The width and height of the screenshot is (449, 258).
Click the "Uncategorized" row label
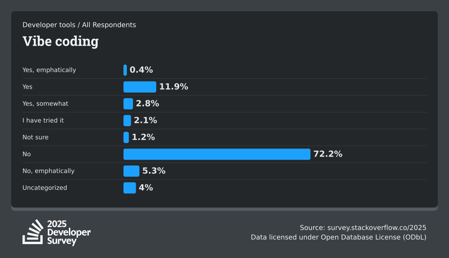point(45,188)
